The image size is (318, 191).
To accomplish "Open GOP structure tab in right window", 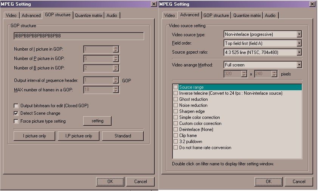I will [216, 15].
